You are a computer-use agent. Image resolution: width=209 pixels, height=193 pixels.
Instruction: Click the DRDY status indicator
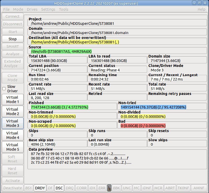(x=40, y=188)
